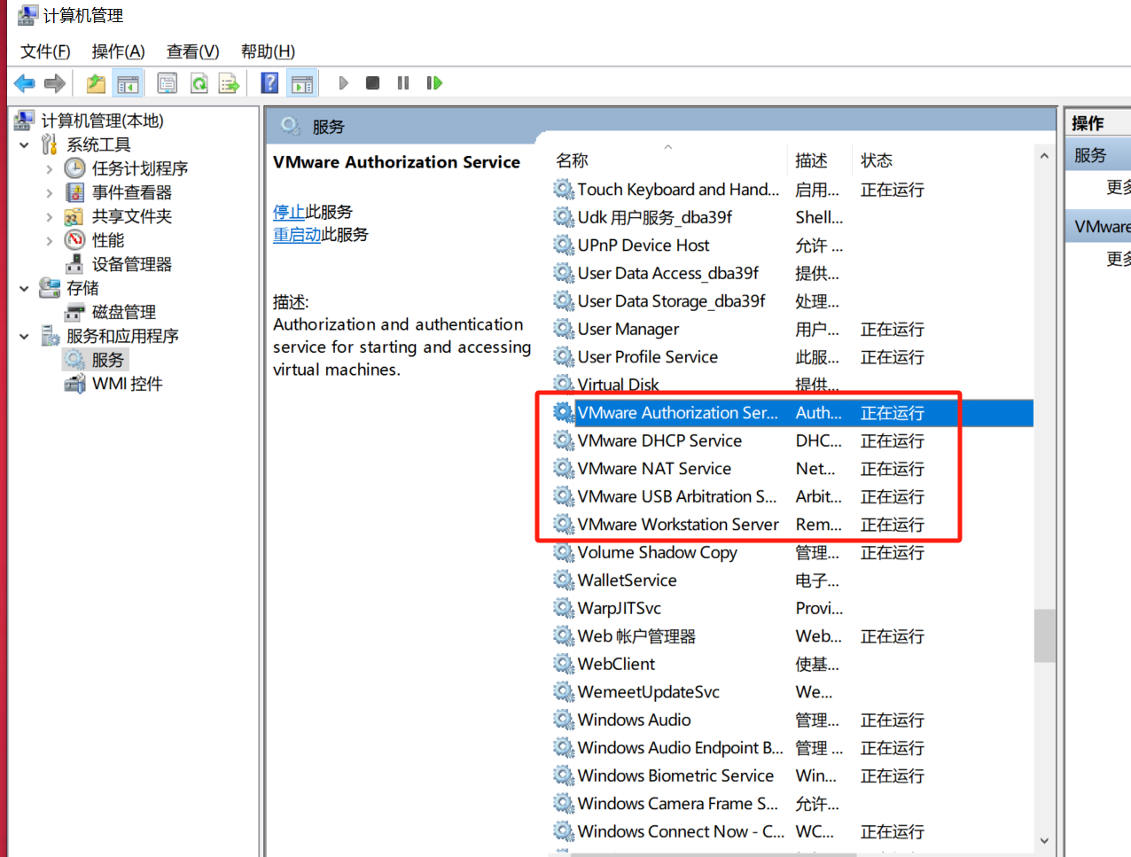Expand the 共享文件夹 tree node
This screenshot has height=857, width=1131.
pyautogui.click(x=49, y=216)
